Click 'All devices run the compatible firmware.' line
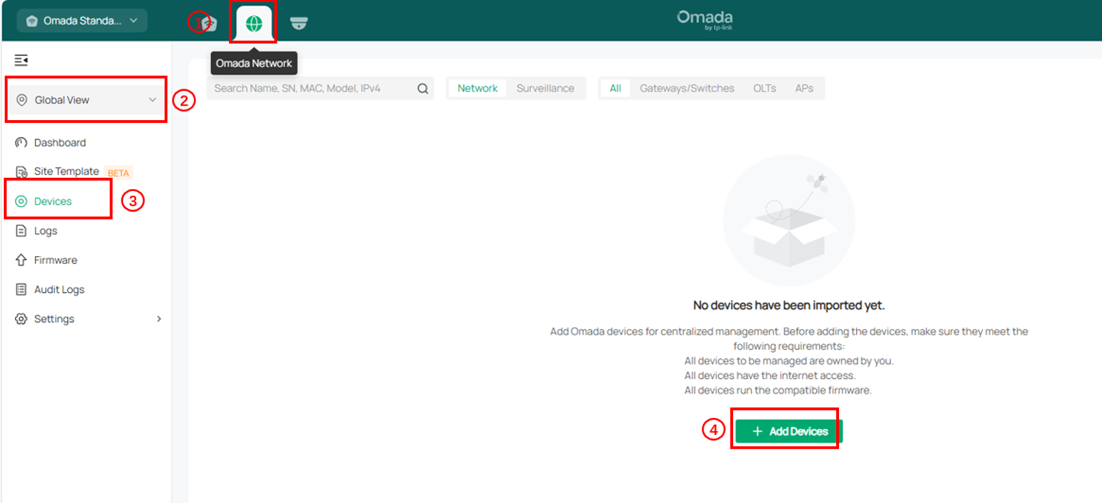 click(x=778, y=390)
